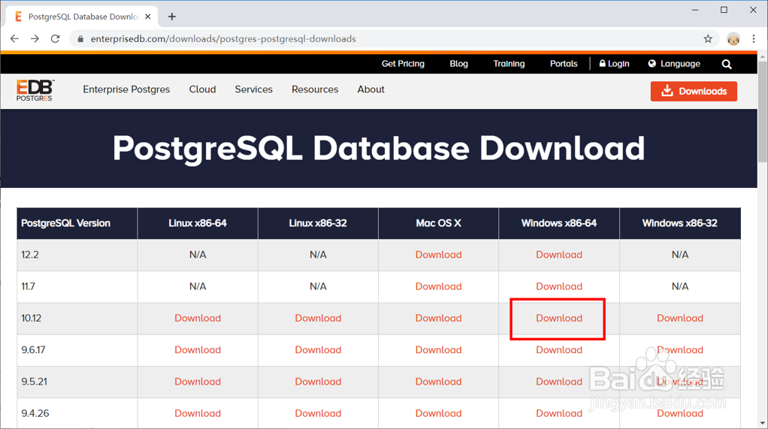This screenshot has width=768, height=429.
Task: Go back to the previous page
Action: point(14,38)
